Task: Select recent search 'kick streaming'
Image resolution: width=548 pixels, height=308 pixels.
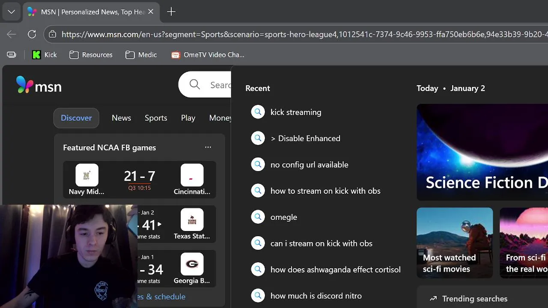Action: point(296,112)
